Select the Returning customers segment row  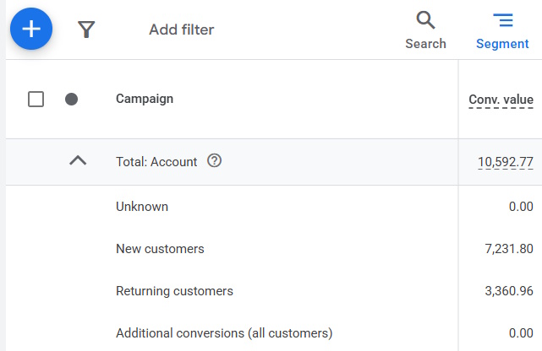pos(174,291)
